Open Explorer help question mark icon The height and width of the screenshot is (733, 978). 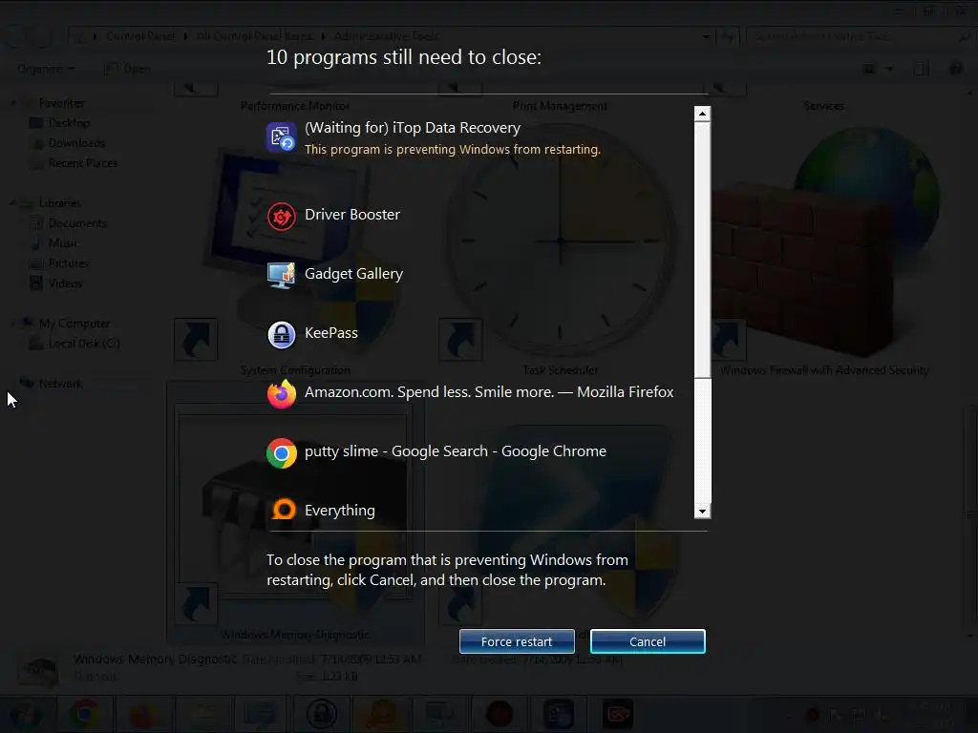point(955,69)
